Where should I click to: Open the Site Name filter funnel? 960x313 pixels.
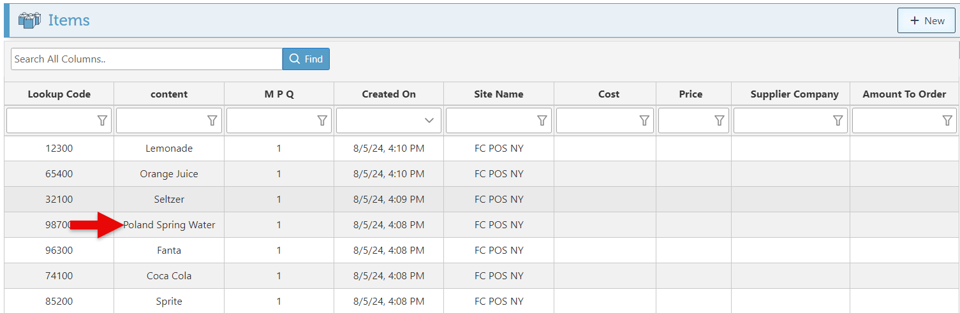(542, 120)
